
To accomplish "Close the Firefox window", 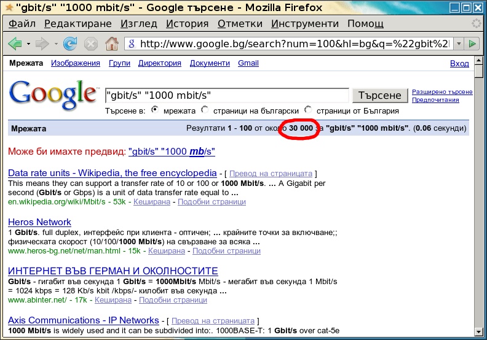I will (x=478, y=7).
